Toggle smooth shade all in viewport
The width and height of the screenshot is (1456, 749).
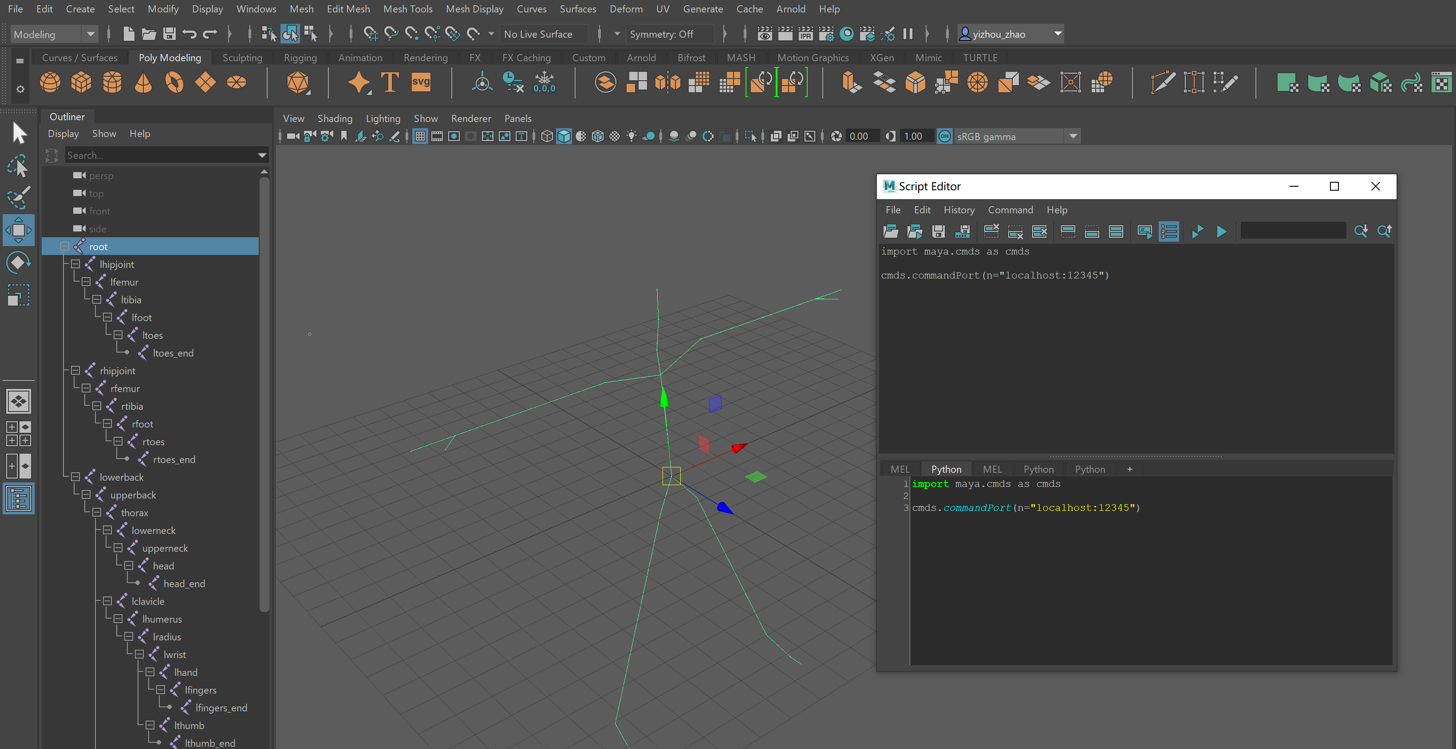click(564, 136)
